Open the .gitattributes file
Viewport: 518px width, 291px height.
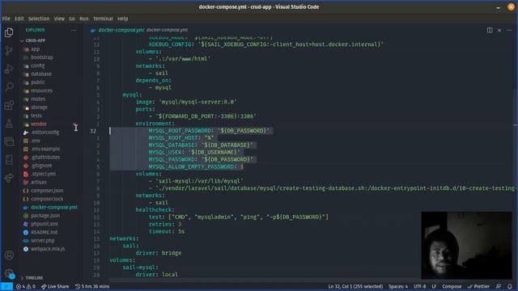coord(45,158)
